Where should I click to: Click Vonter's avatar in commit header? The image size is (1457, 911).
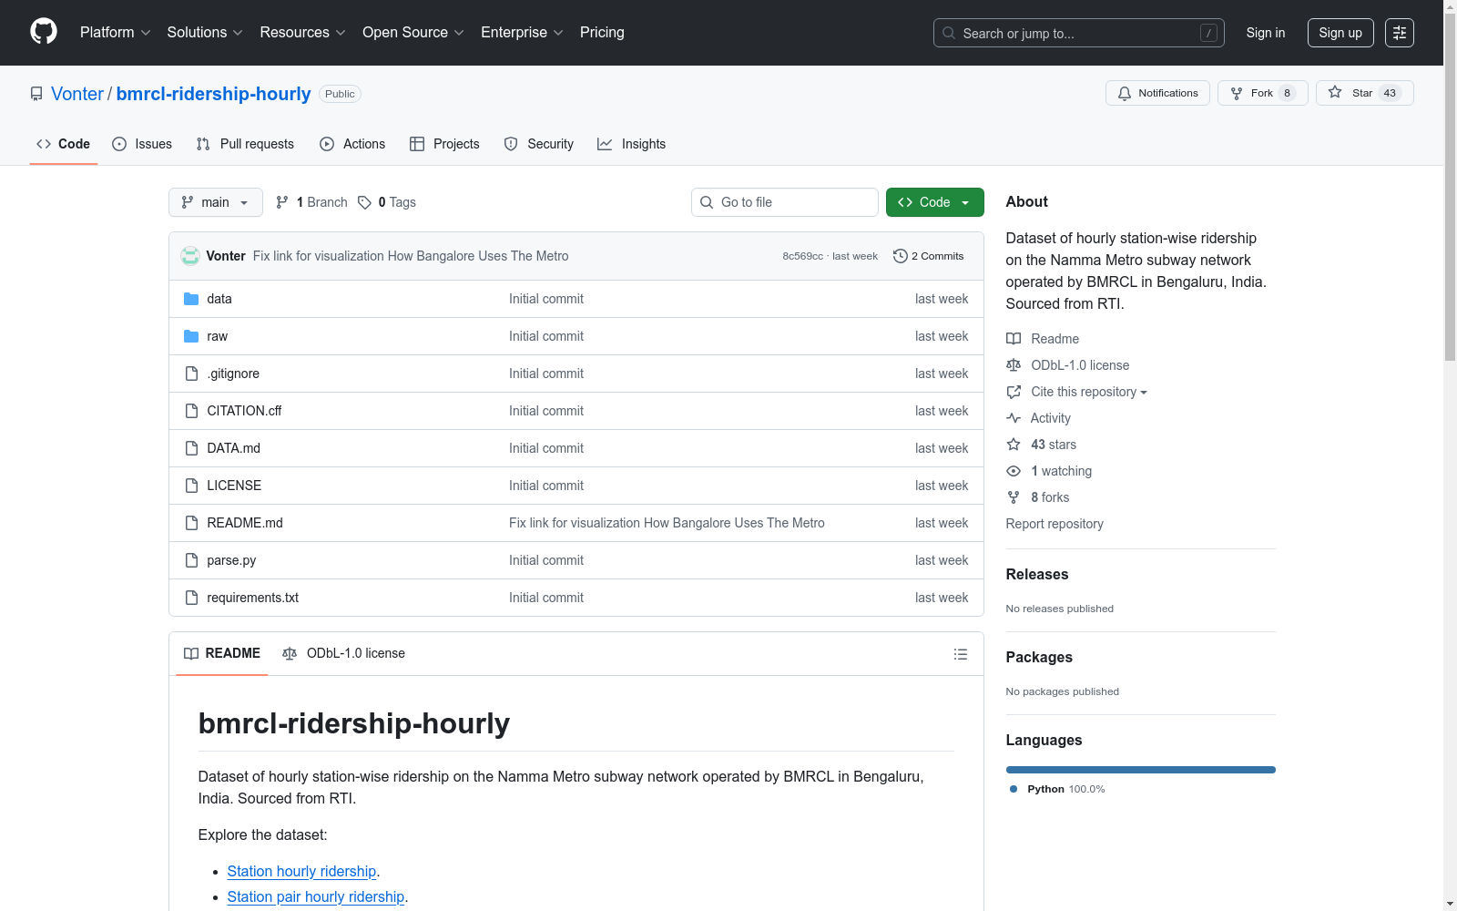coord(190,256)
